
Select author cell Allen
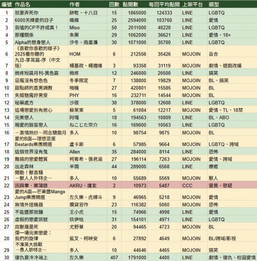[74, 152]
